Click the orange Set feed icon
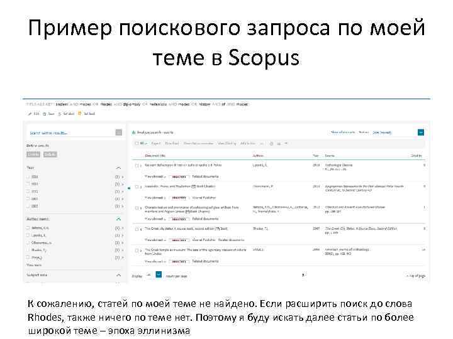The image size is (453, 339). coord(80,114)
